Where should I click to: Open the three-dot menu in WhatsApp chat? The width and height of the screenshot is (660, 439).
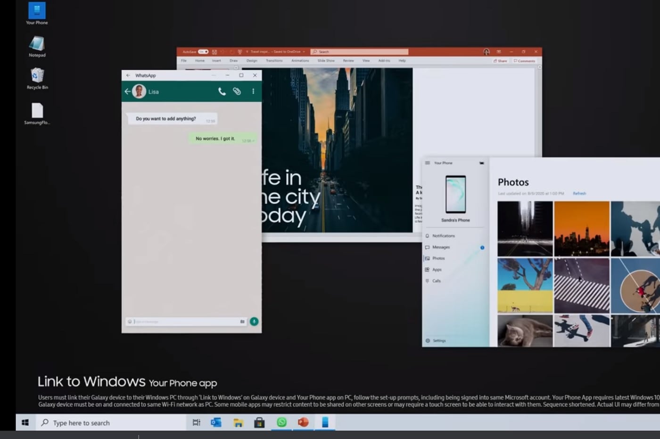click(254, 91)
